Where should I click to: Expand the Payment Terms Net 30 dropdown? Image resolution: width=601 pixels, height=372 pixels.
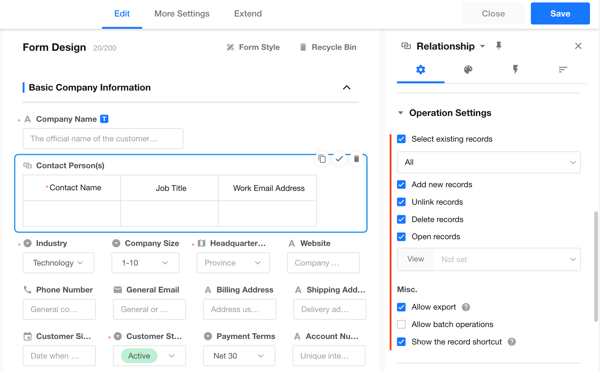(x=239, y=356)
